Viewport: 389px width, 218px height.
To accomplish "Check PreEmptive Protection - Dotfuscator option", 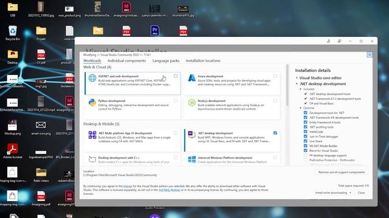I will click(305, 160).
